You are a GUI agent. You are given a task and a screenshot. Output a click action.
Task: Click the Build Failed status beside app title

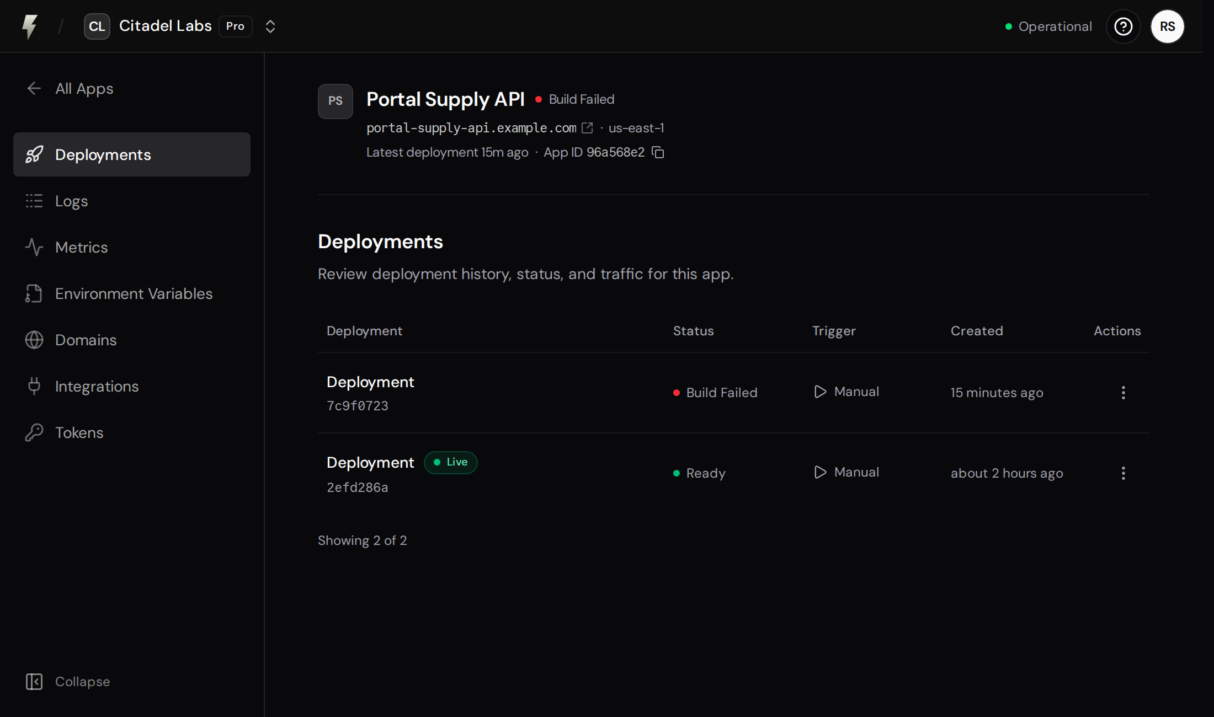[x=575, y=99]
